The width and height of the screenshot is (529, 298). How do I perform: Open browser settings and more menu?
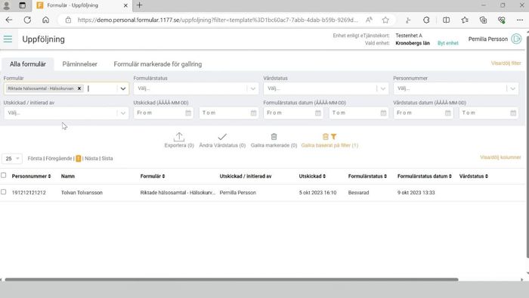click(x=520, y=20)
